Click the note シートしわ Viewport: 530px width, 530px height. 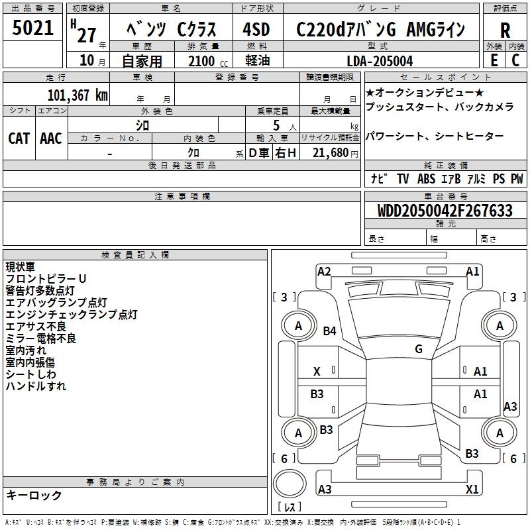[30, 374]
